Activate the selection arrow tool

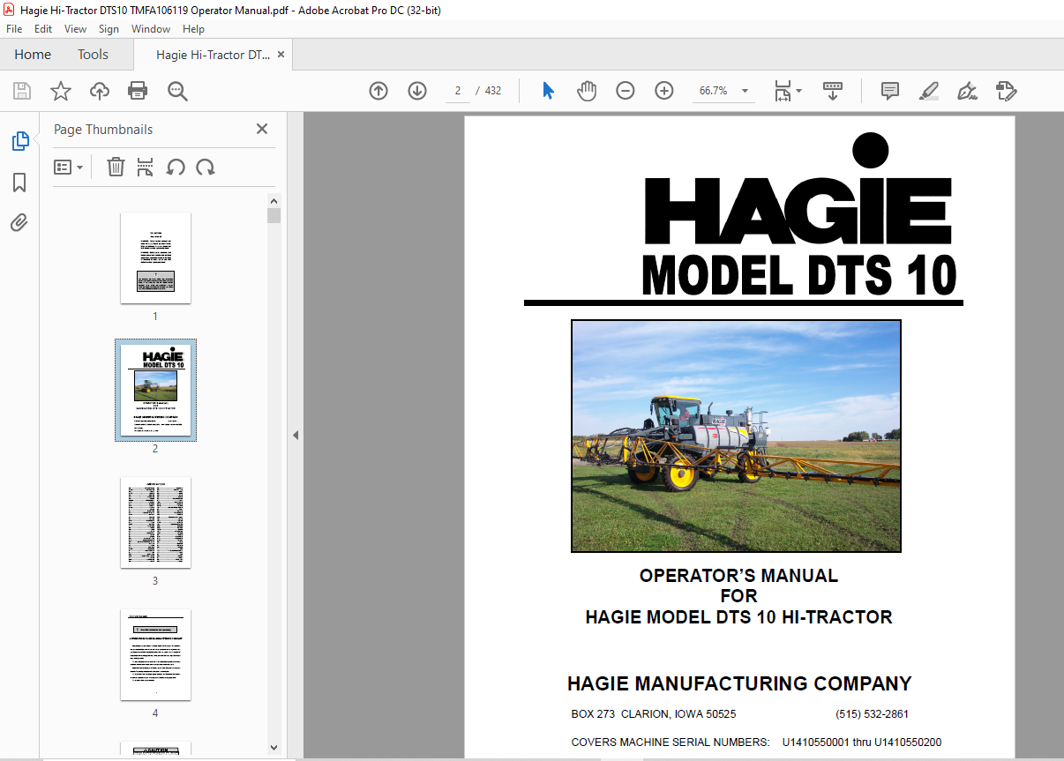(x=548, y=91)
